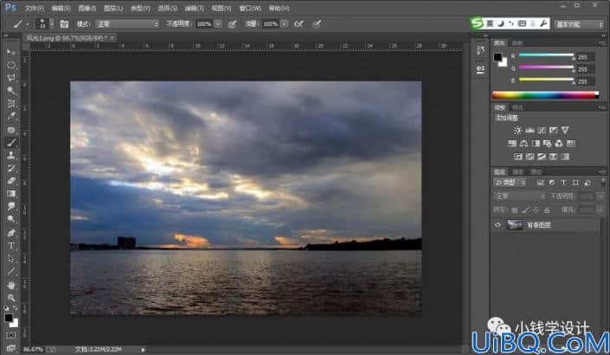Select the Path Selection tool
This screenshot has width=610, height=355.
pos(11,259)
